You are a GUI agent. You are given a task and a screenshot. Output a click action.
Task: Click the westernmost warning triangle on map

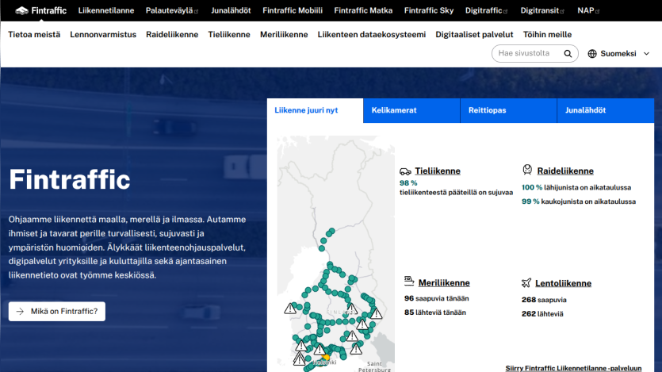290,309
